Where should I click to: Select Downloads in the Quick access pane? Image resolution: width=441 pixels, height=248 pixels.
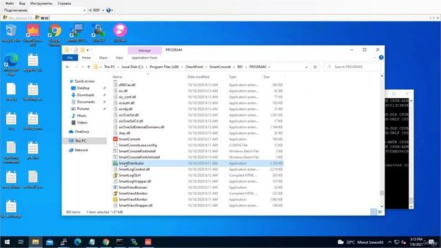click(x=85, y=95)
